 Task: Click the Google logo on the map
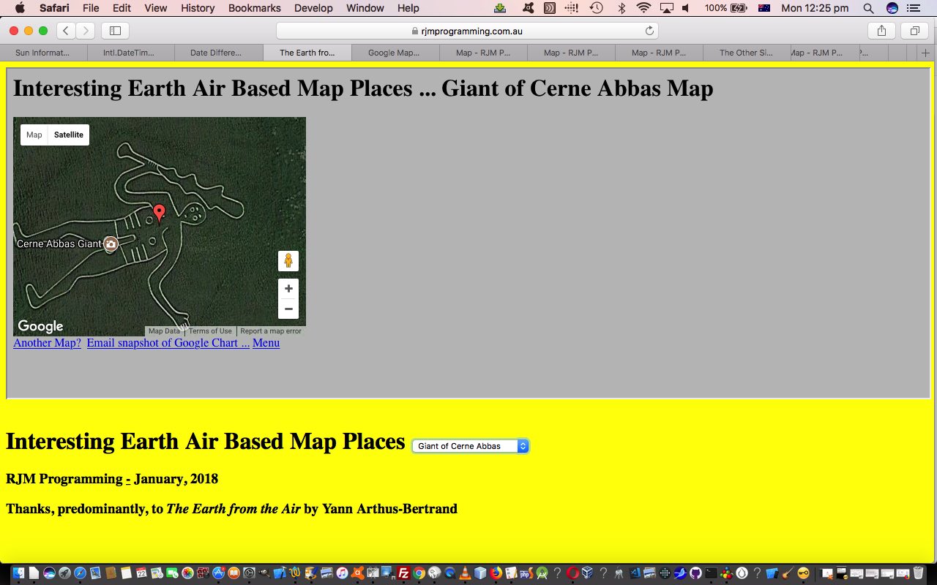coord(40,326)
